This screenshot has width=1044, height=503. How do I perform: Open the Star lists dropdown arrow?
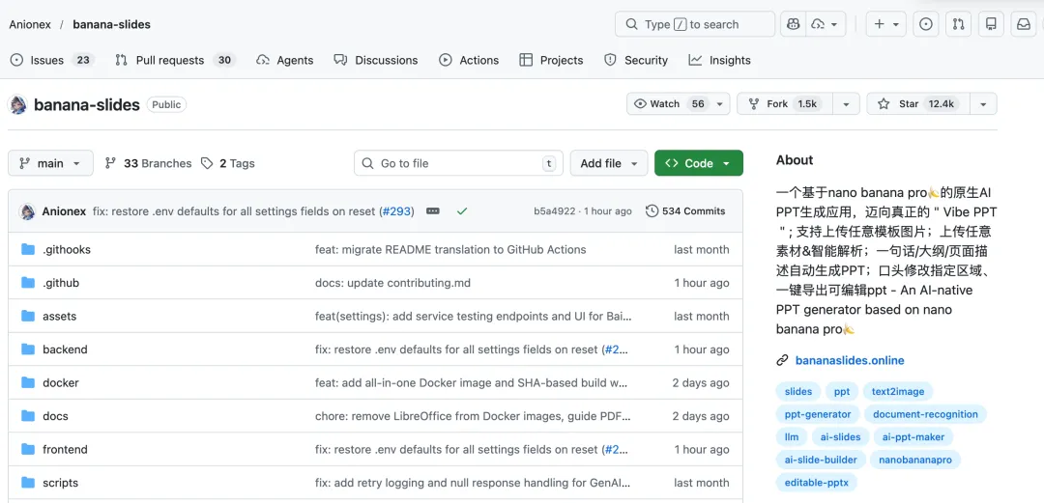tap(983, 104)
